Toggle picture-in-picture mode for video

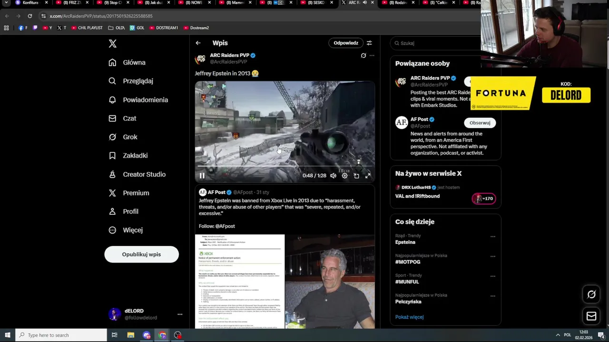pyautogui.click(x=356, y=176)
